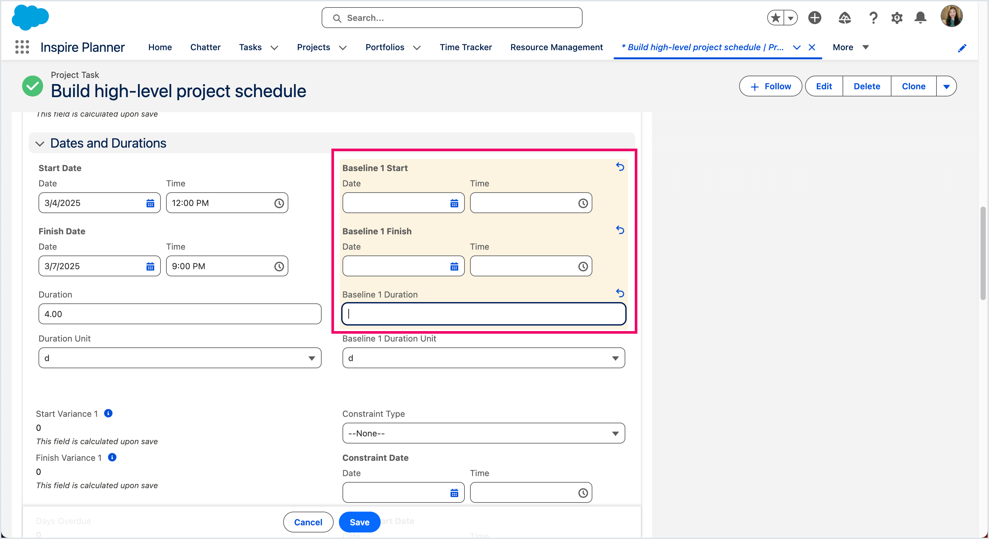989x539 pixels.
Task: Open the Start Date calendar picker
Action: [150, 203]
